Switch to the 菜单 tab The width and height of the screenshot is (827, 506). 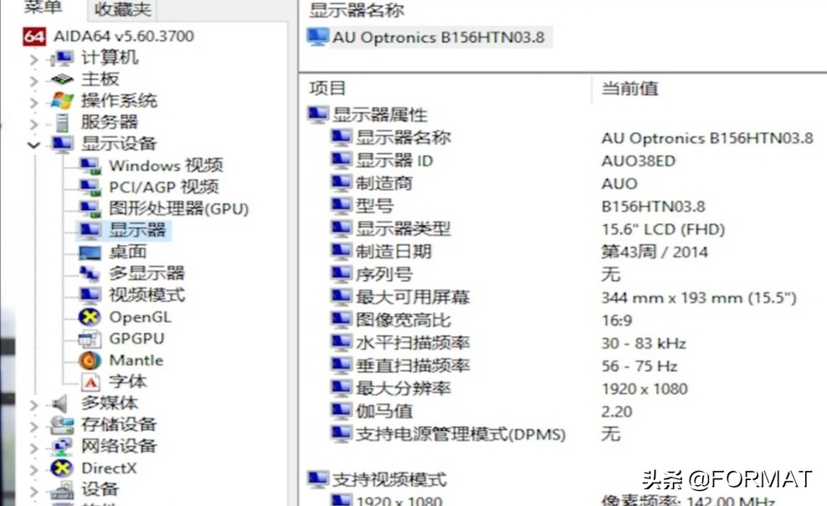coord(43,10)
